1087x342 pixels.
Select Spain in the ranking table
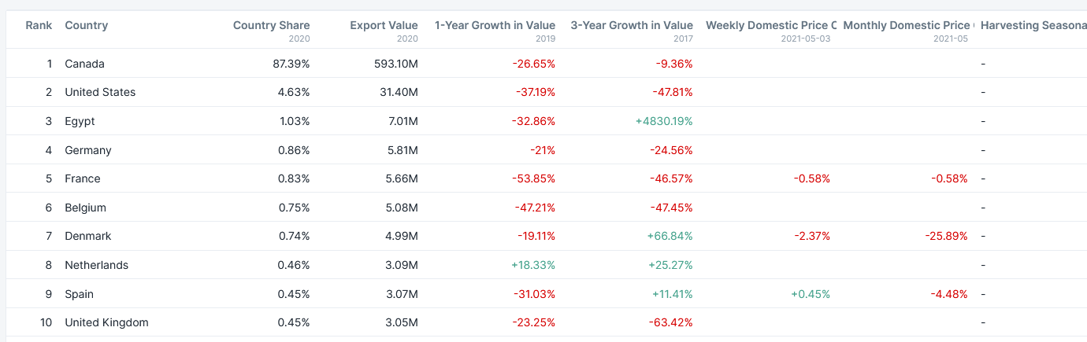tap(79, 294)
